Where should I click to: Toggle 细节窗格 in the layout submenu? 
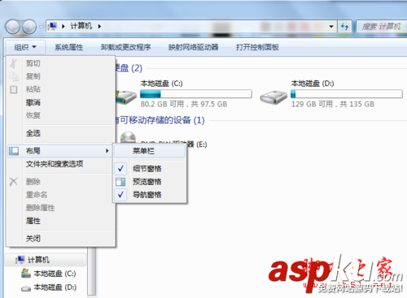[150, 169]
